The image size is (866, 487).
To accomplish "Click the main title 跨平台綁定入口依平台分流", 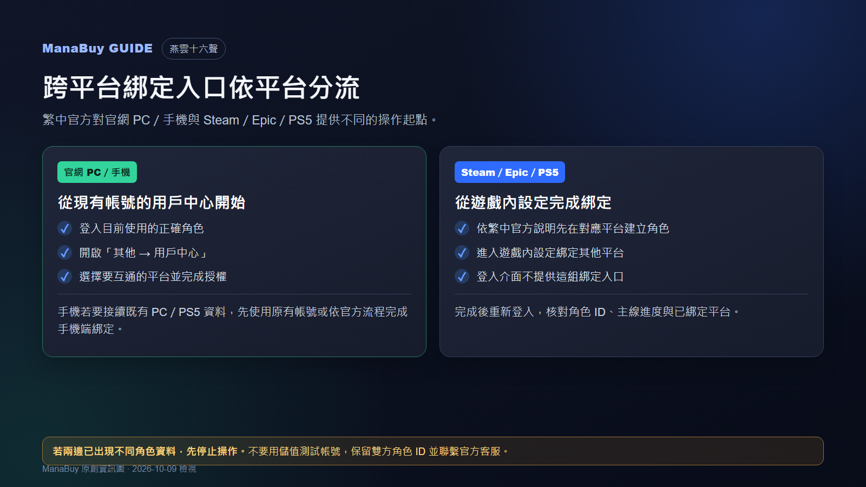I will [201, 88].
